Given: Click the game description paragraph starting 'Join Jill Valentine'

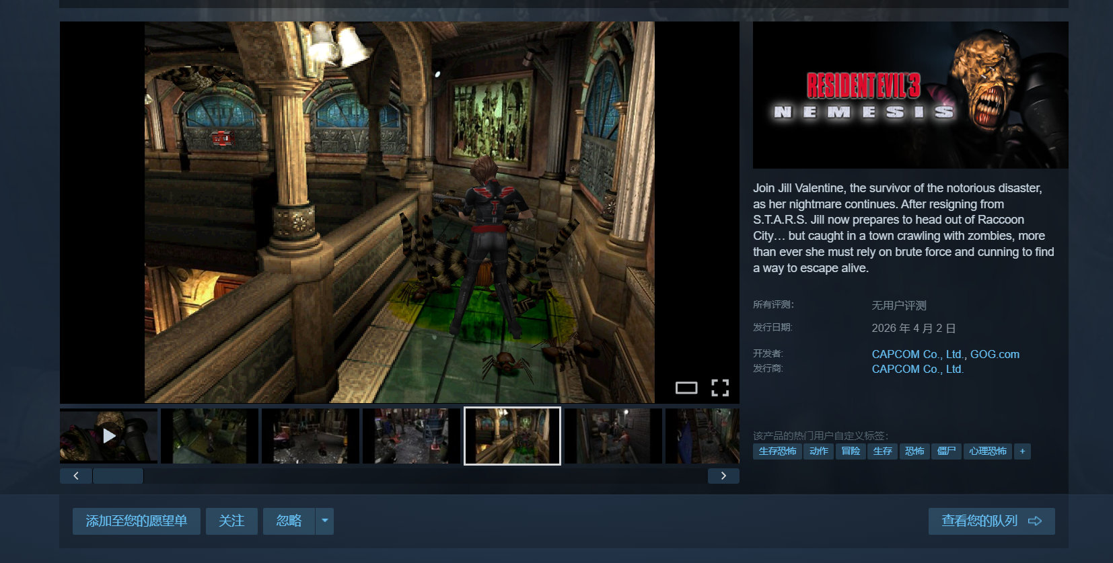Looking at the screenshot, I should coord(904,228).
